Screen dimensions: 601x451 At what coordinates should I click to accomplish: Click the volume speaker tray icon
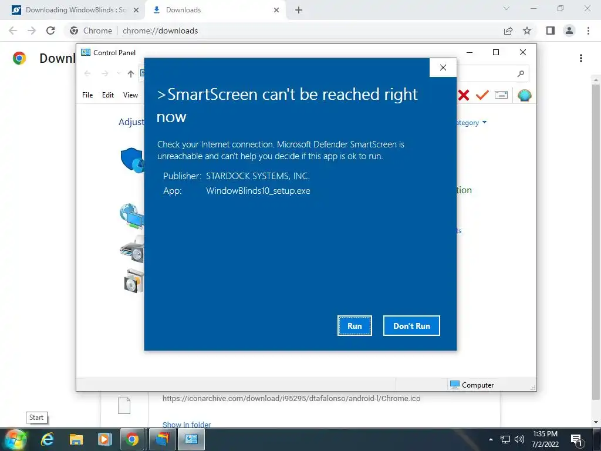tap(519, 439)
